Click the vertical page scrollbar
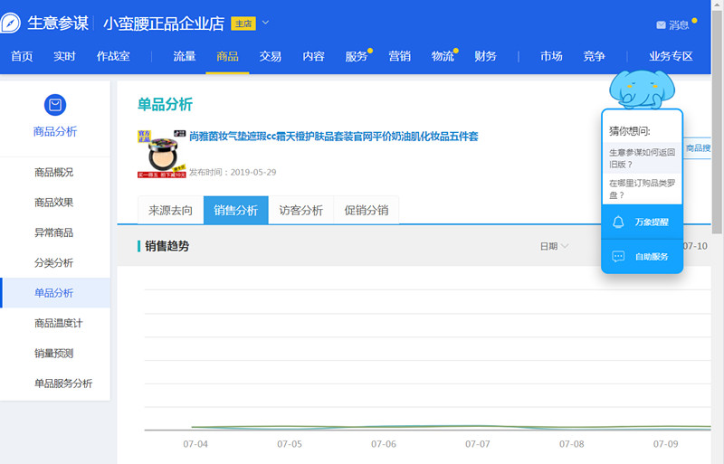This screenshot has height=464, width=724. click(x=718, y=136)
